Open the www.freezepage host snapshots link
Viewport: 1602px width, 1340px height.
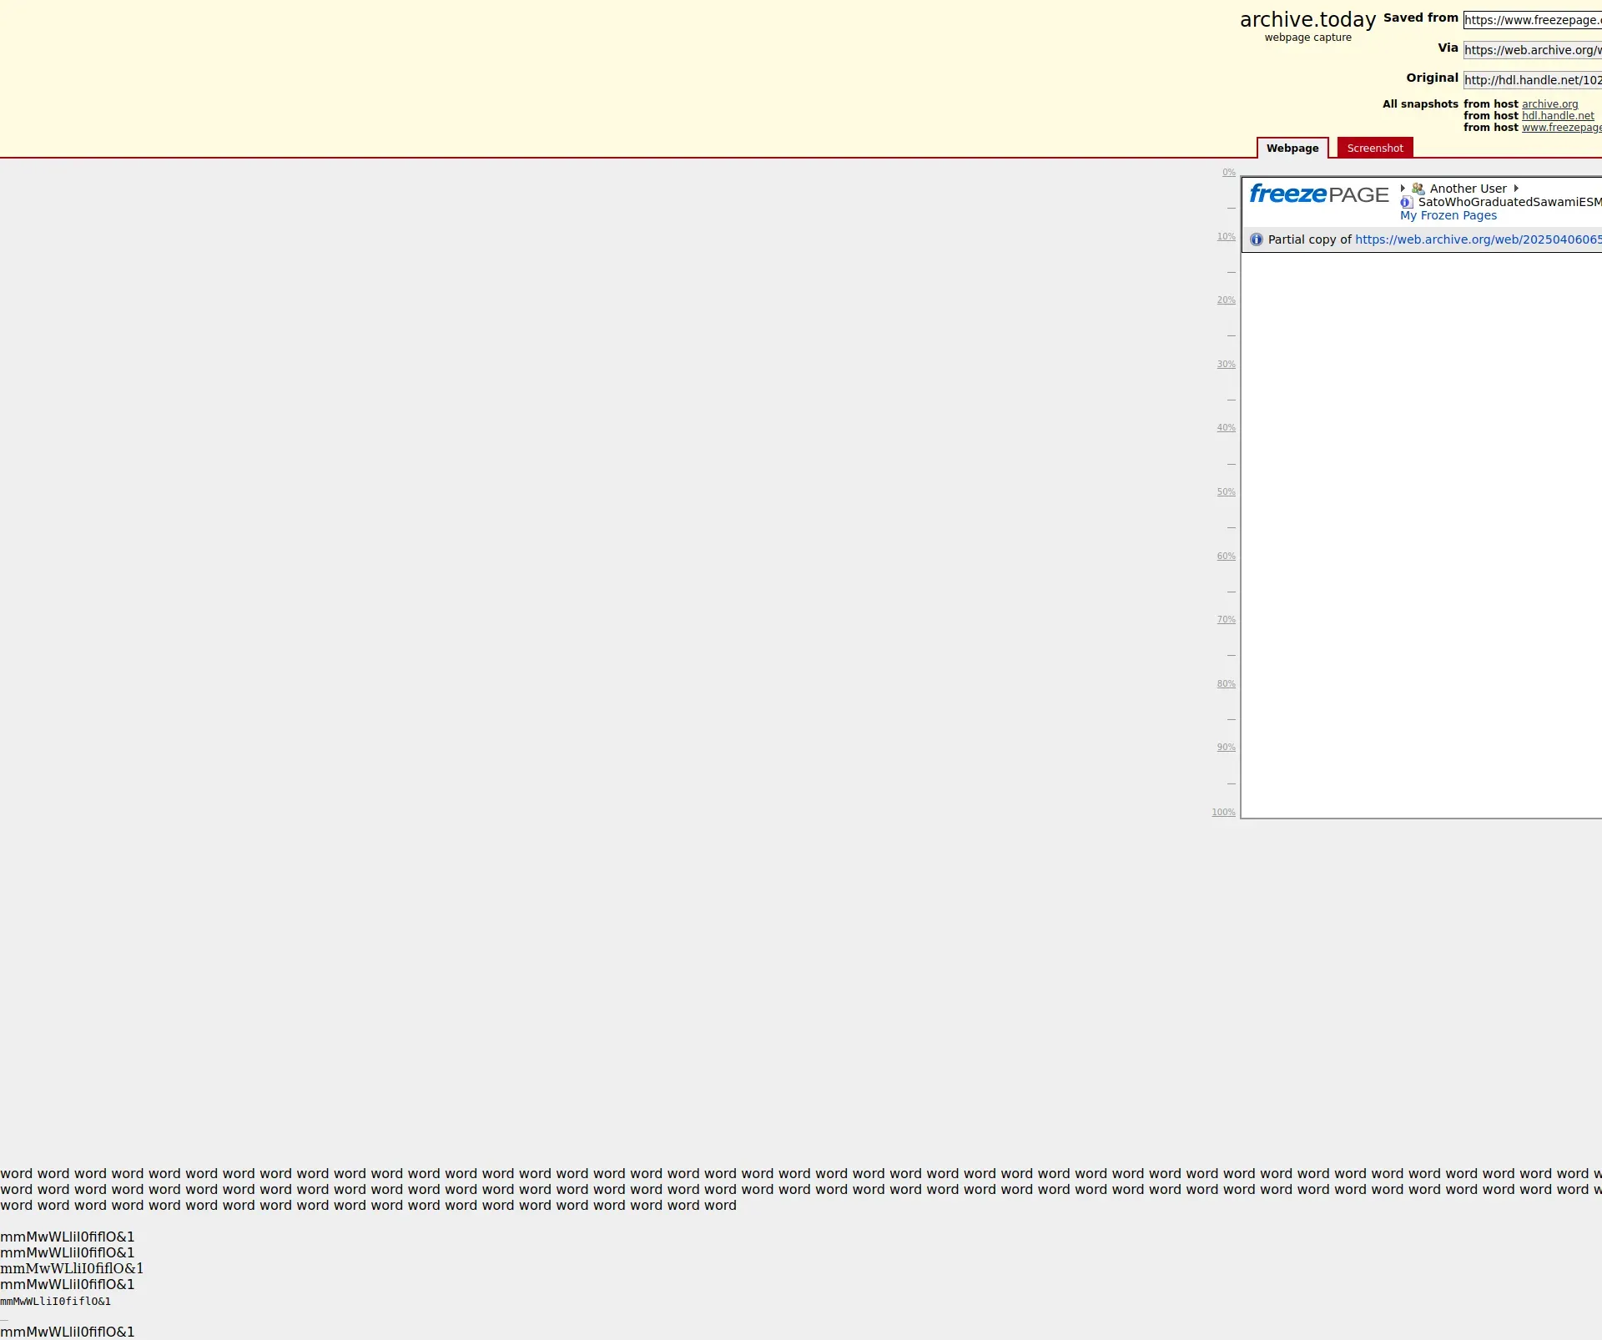coord(1560,128)
